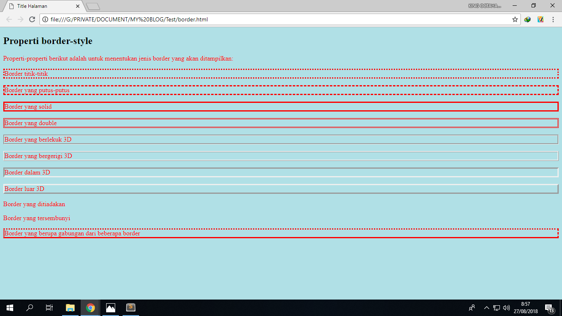Screen dimensions: 562x316
Task: Click the colorful V extension icon
Action: point(540,19)
